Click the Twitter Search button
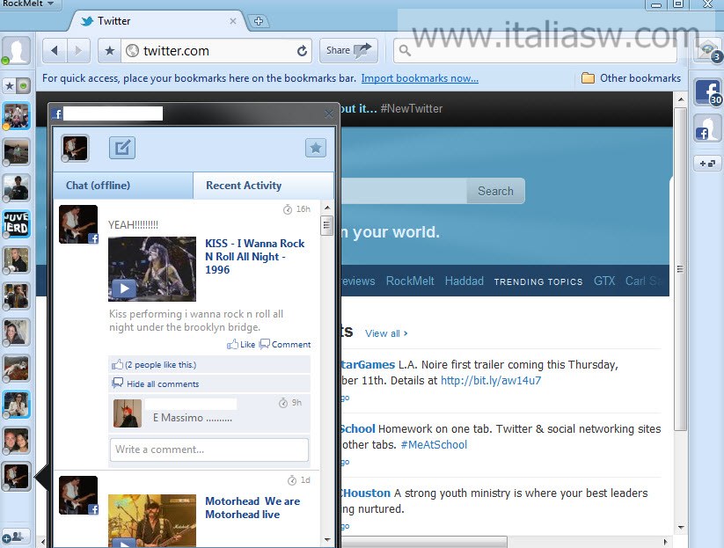724x548 pixels. tap(495, 191)
